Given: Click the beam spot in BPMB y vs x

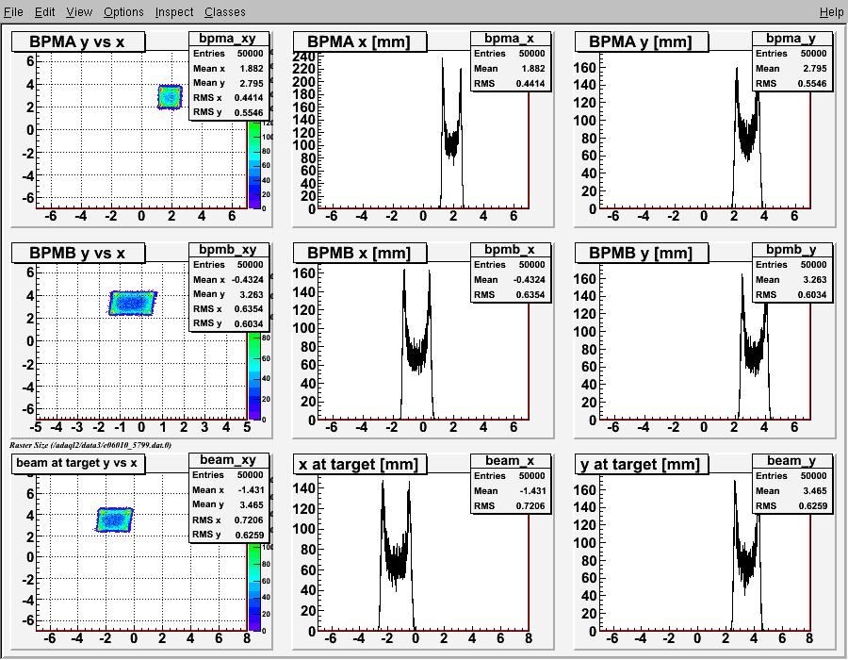Looking at the screenshot, I should point(133,304).
